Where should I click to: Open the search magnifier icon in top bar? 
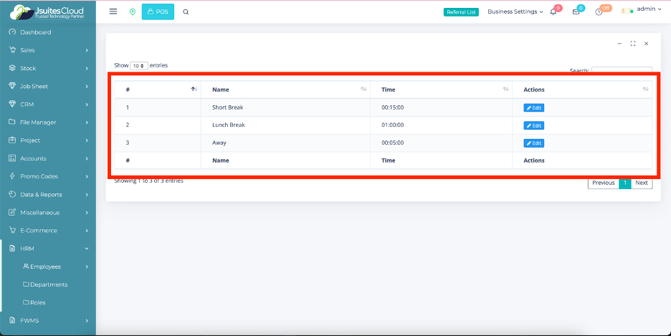click(x=186, y=12)
